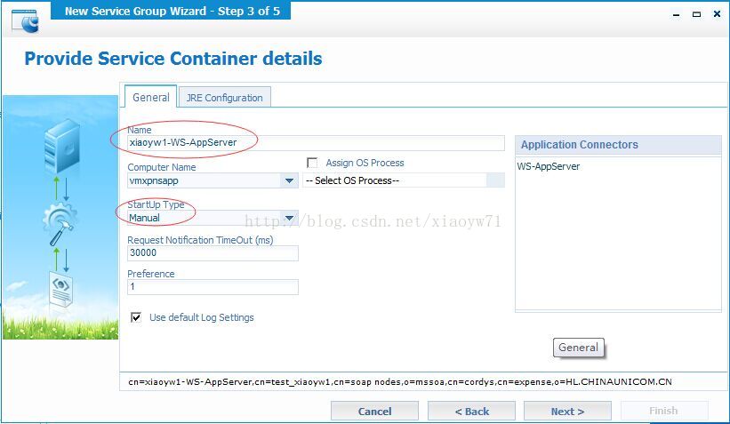The height and width of the screenshot is (424, 730).
Task: Minimize the wizard window
Action: click(x=676, y=14)
